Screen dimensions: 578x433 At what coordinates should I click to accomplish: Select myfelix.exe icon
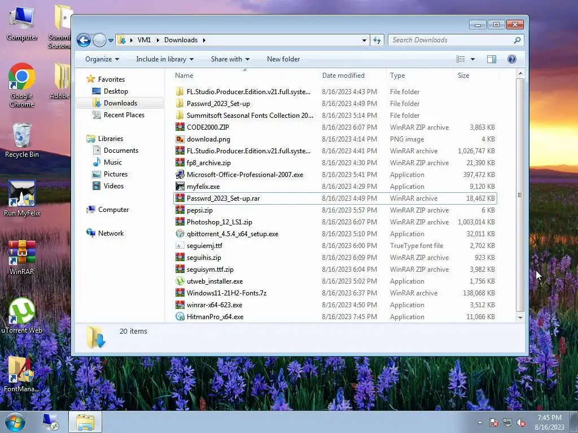(179, 186)
